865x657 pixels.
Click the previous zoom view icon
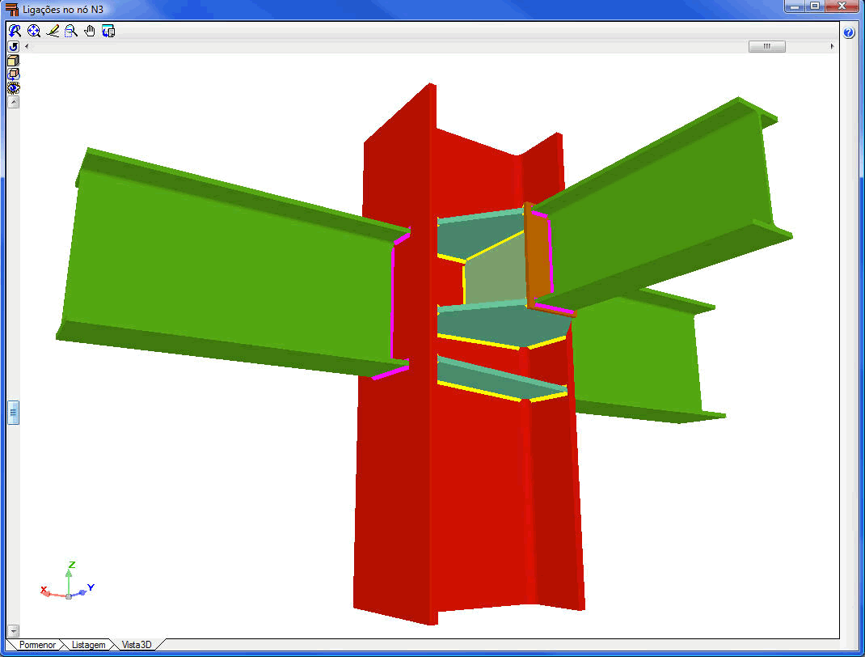(x=15, y=31)
